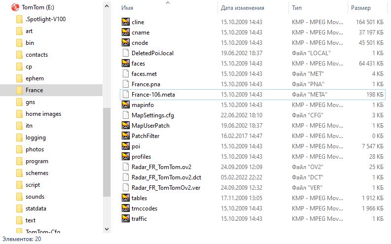Image resolution: width=391 pixels, height=244 pixels.
Task: Click the Файл "META" type cell
Action: [x=310, y=95]
